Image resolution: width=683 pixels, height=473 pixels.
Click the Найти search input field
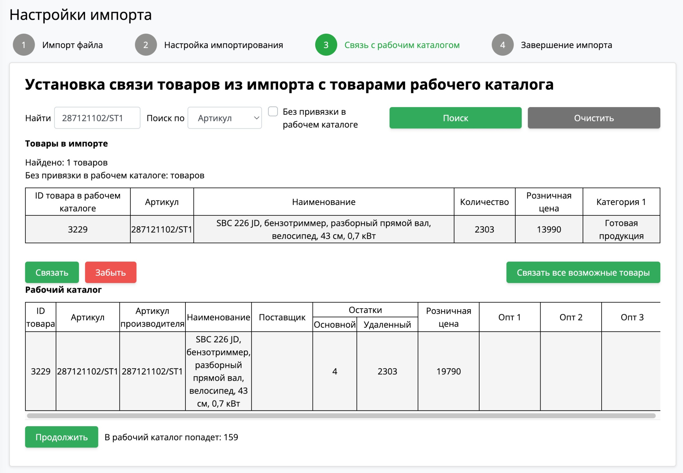click(97, 118)
